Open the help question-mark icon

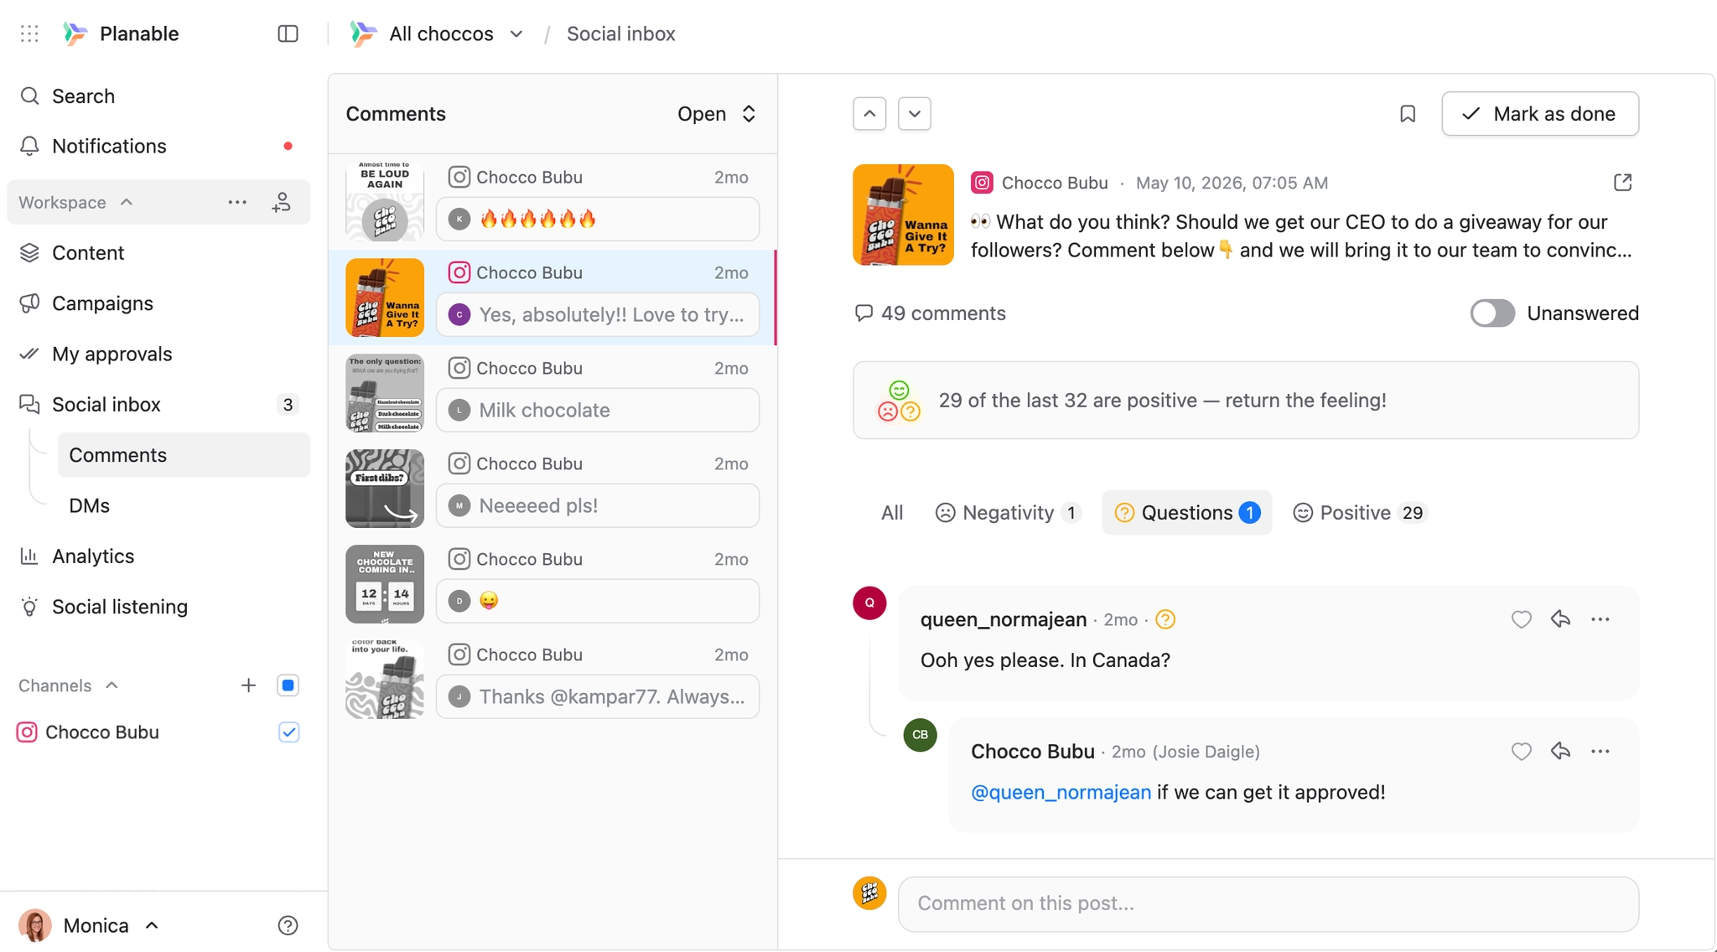click(288, 925)
